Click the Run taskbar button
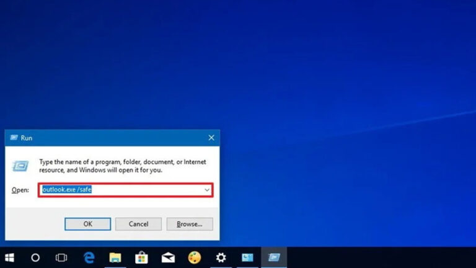Image resolution: width=476 pixels, height=268 pixels. [x=274, y=257]
